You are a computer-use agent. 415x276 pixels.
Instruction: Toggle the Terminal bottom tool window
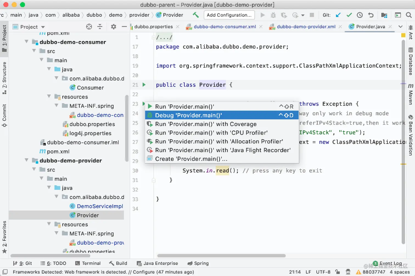(88, 263)
